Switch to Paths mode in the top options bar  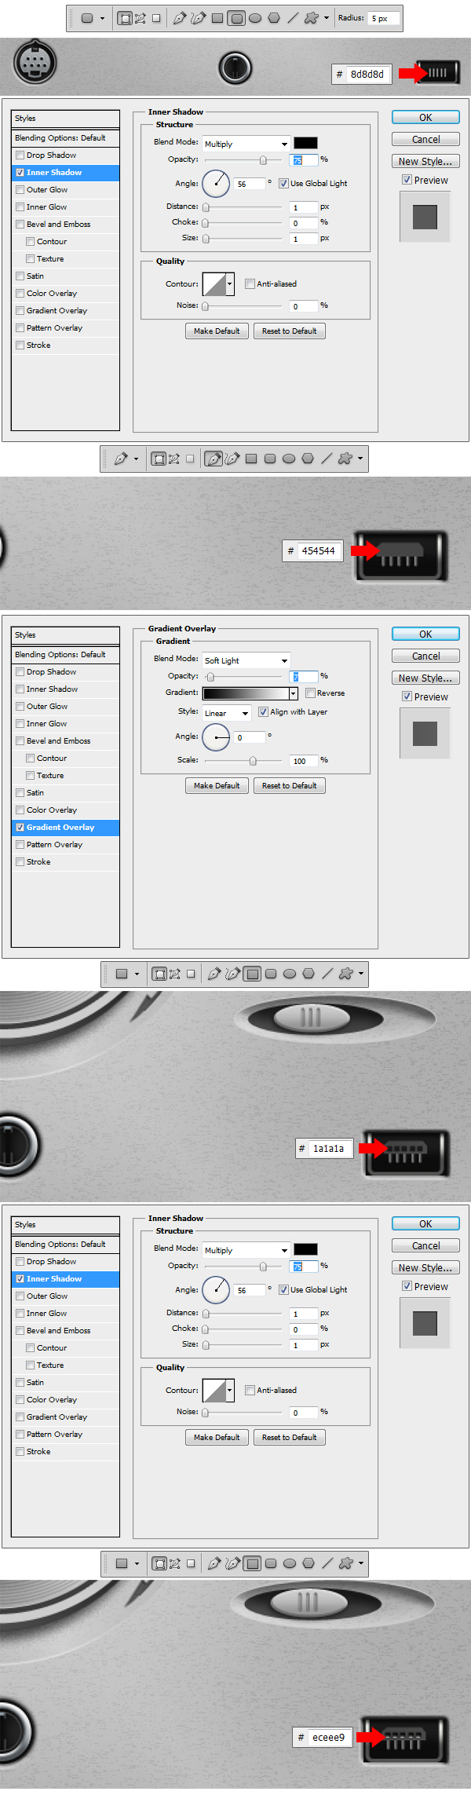pyautogui.click(x=140, y=18)
